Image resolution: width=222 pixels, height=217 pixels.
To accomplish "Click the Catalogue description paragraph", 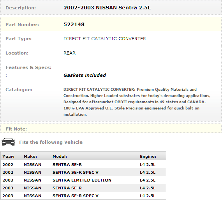I will [x=137, y=102].
